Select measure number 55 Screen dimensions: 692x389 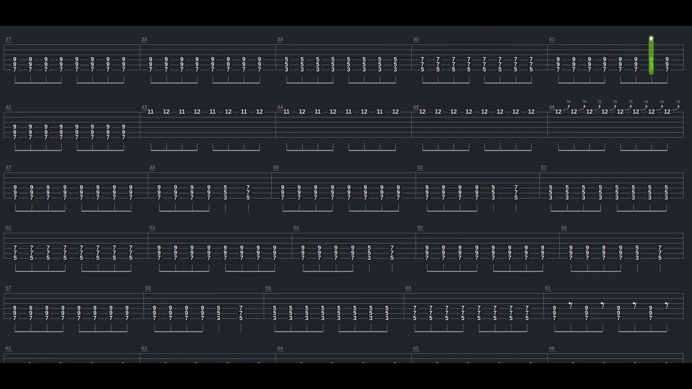[420, 228]
